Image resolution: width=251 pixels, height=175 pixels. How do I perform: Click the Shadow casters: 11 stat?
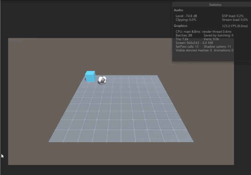click(217, 47)
